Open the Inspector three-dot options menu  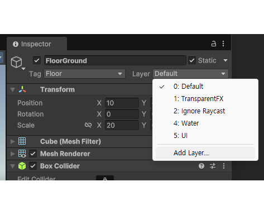(223, 44)
